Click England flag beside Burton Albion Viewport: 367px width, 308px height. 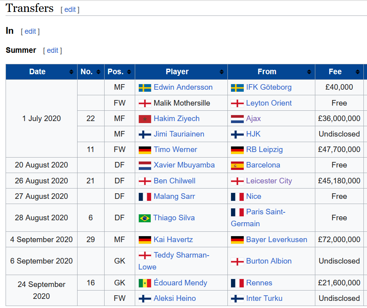point(237,262)
